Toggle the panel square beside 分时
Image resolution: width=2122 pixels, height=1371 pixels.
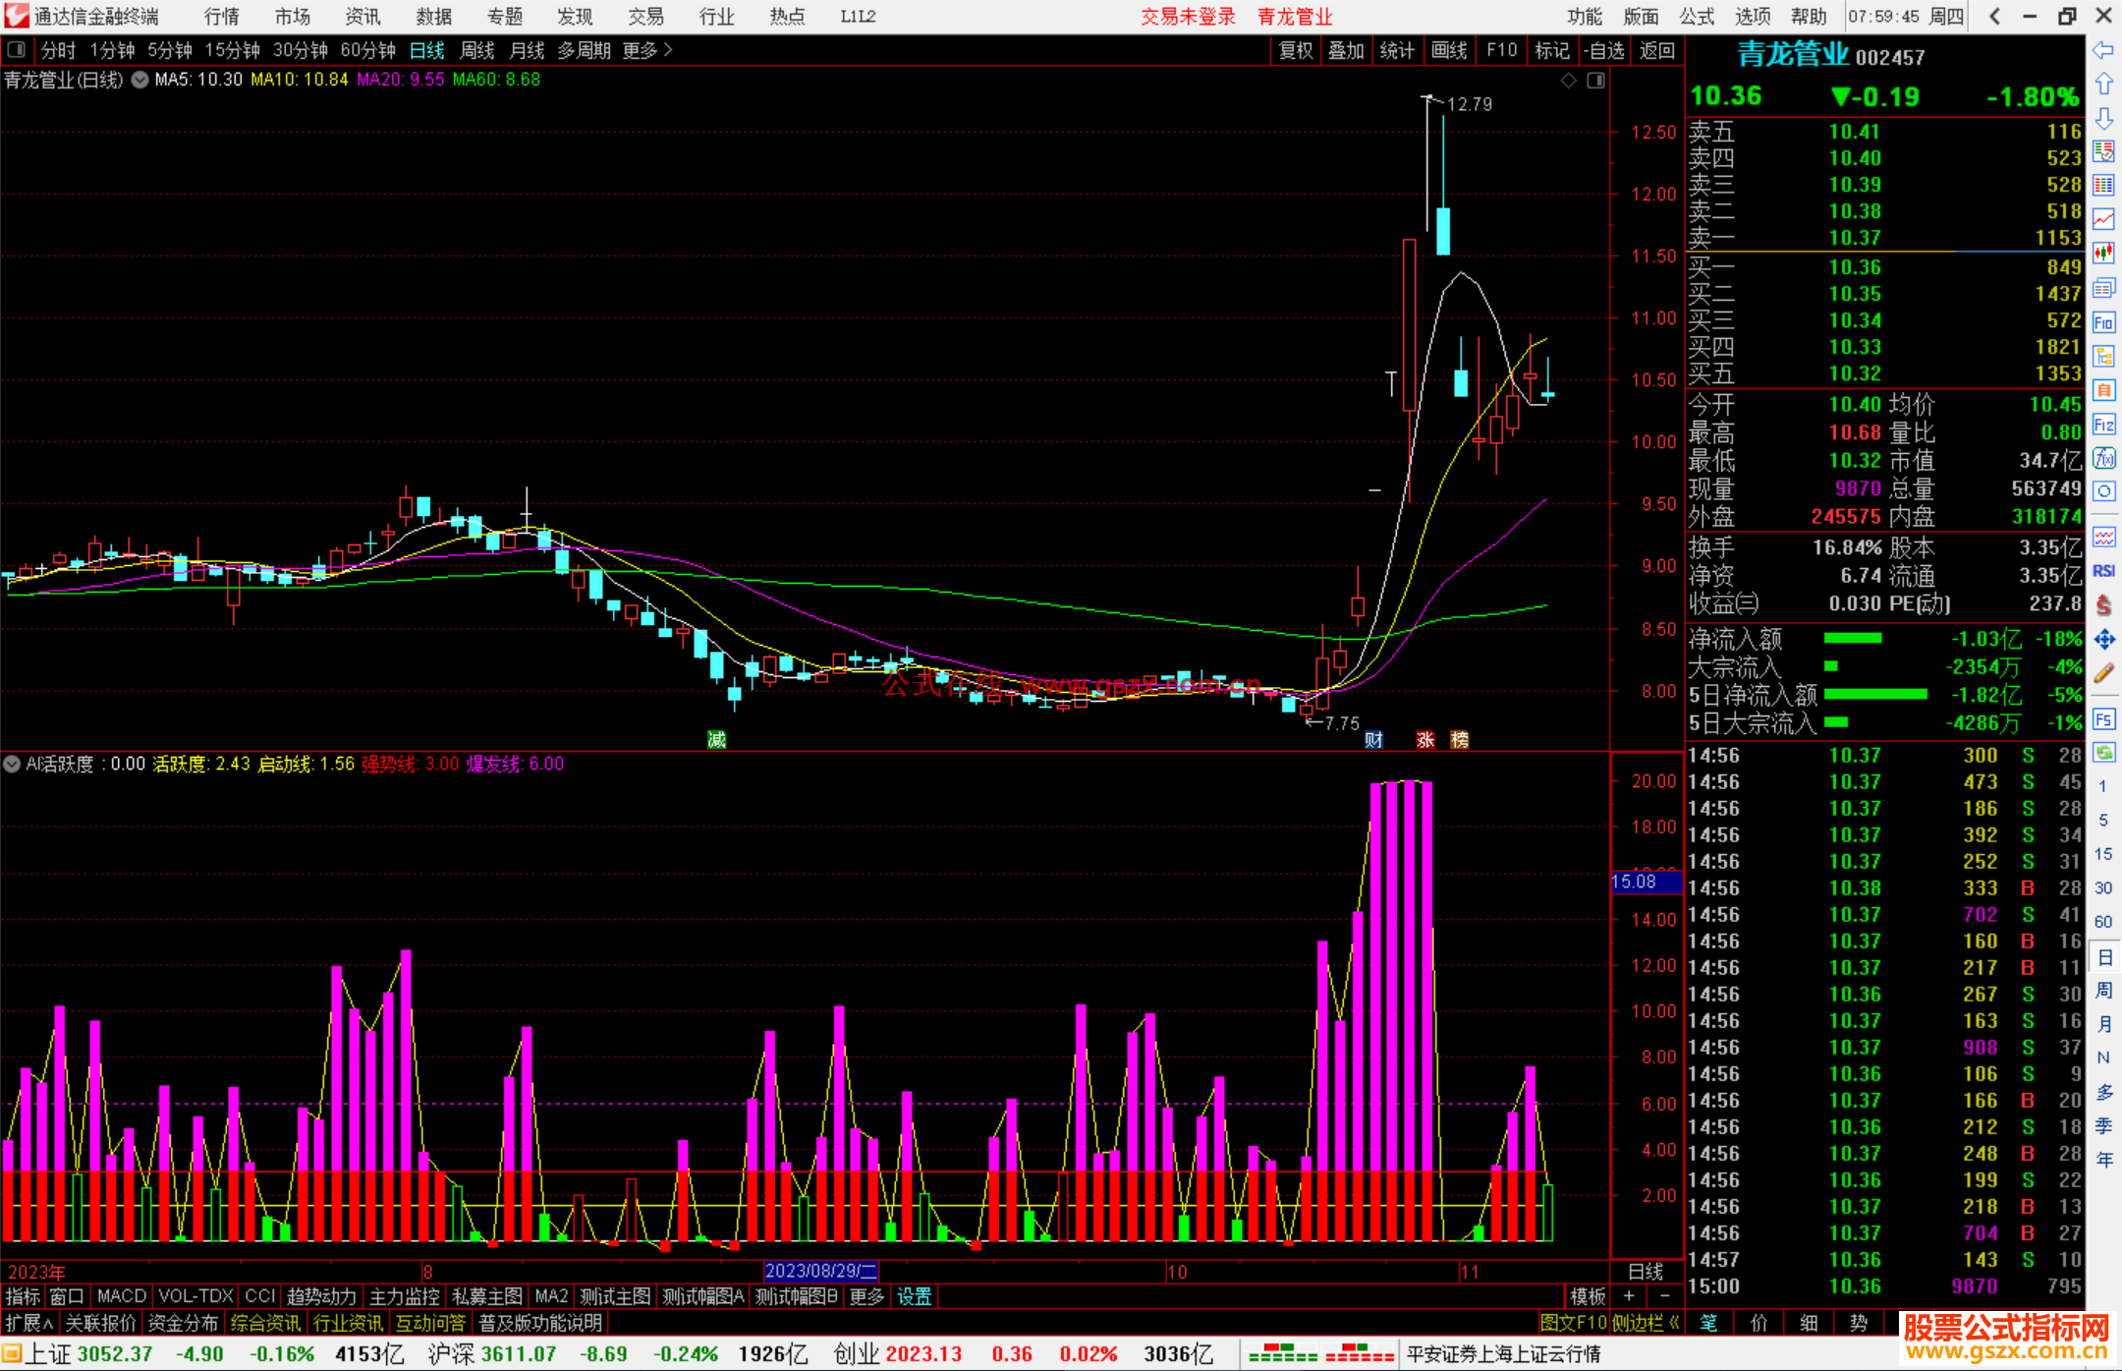(17, 50)
